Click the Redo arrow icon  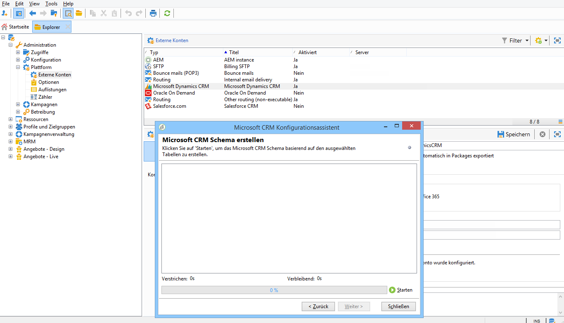[x=139, y=13]
